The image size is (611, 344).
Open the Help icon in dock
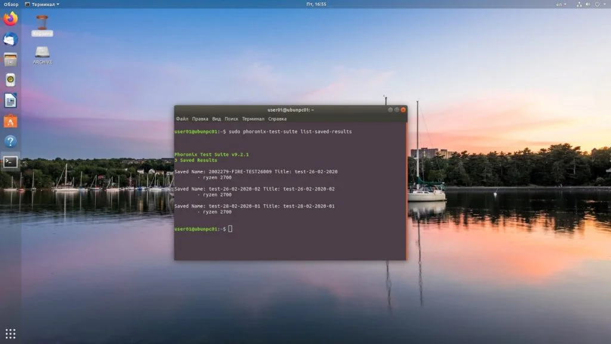click(10, 142)
